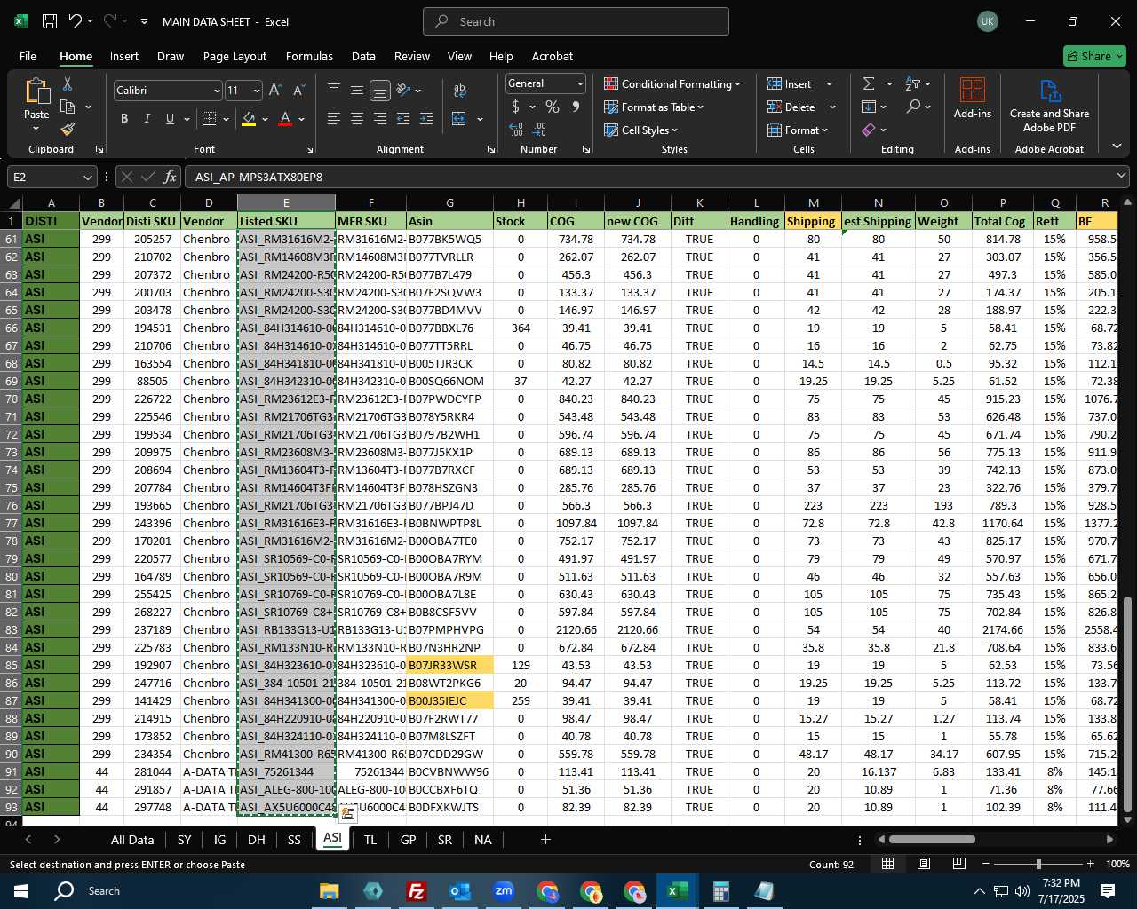The height and width of the screenshot is (909, 1137).
Task: Click the Save icon in title bar
Action: 50,21
